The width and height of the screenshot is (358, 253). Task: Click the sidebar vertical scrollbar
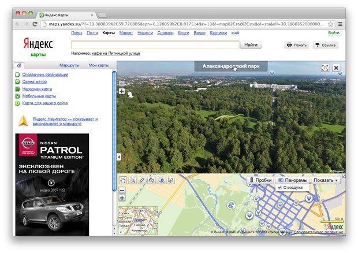pos(114,131)
